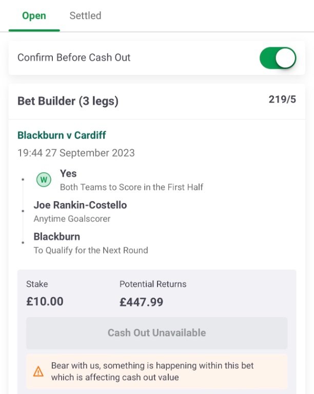This screenshot has width=314, height=394.
Task: Open the Blackburn v Cardiff match link
Action: coord(62,135)
